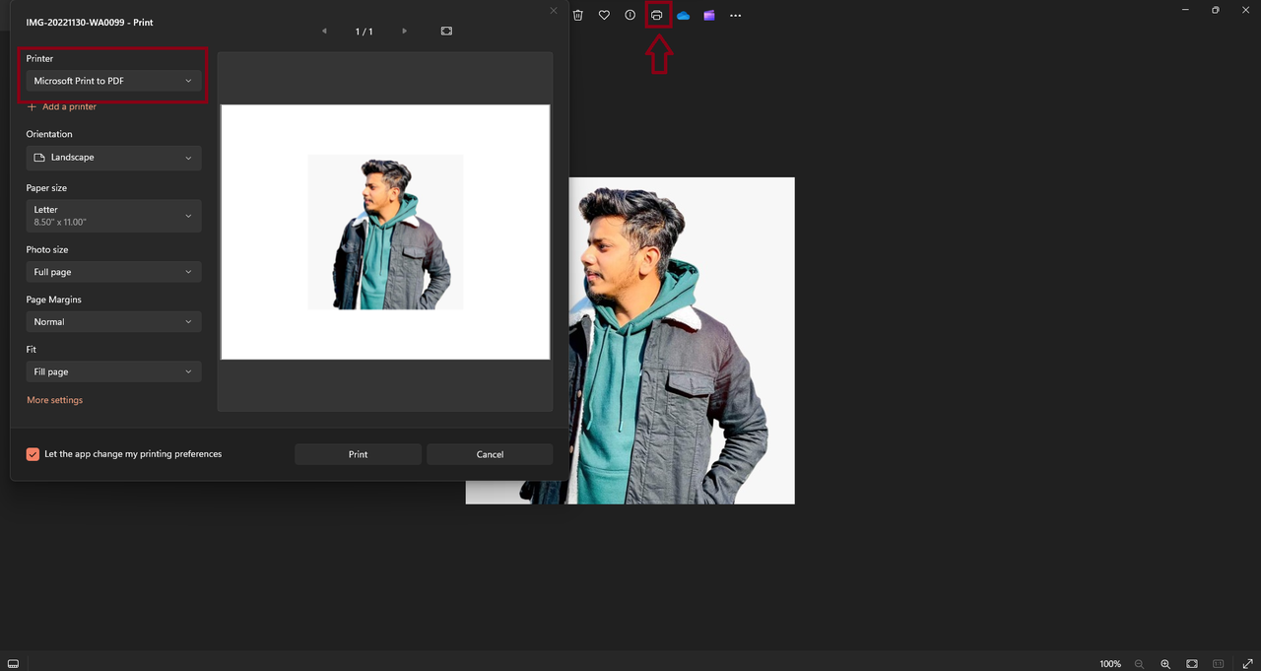Close the print dialog with the X

(x=554, y=11)
